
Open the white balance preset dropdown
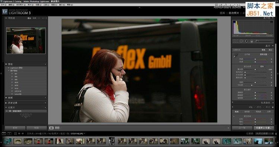click(x=264, y=54)
